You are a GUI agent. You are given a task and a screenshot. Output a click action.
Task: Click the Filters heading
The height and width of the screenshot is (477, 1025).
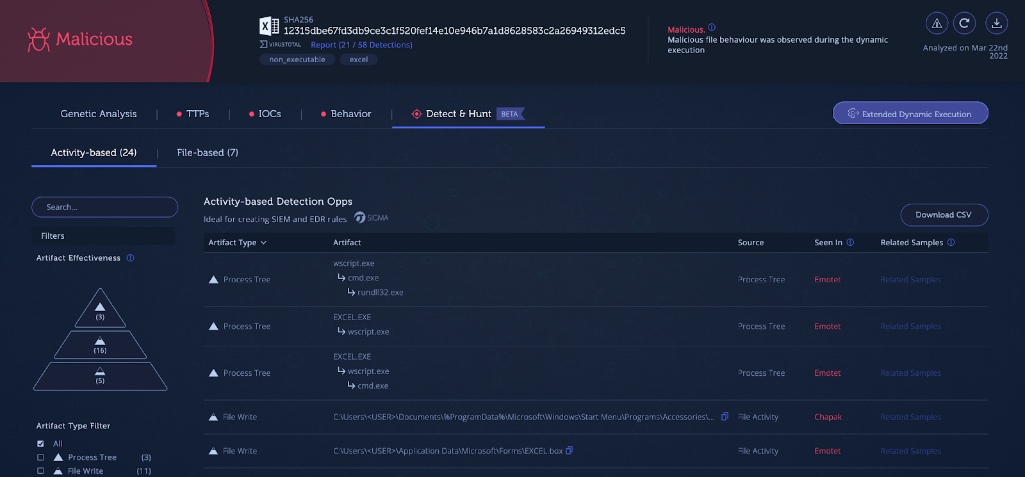[53, 236]
